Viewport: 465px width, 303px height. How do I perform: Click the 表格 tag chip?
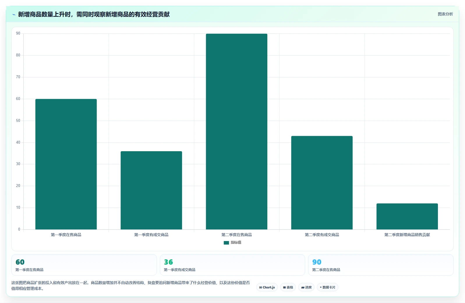(x=288, y=287)
